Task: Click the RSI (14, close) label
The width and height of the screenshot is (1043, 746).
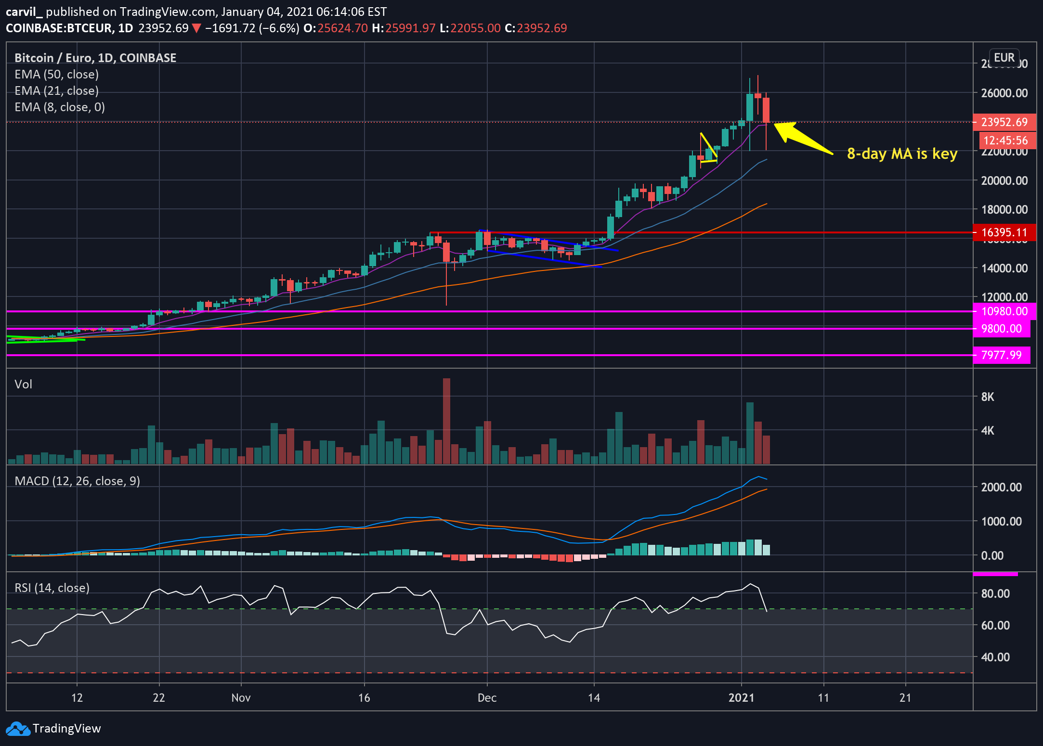Action: (52, 588)
